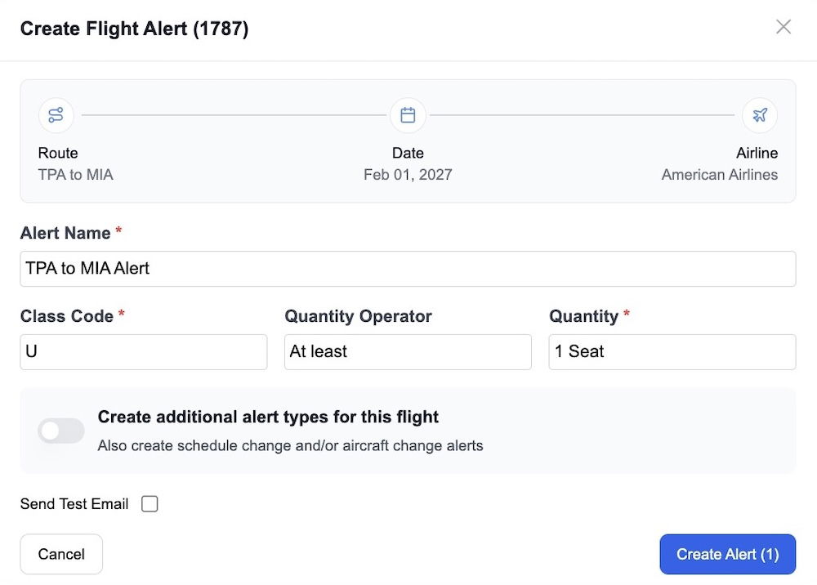Open the Quantity '1 Seat' dropdown
Image resolution: width=817 pixels, height=585 pixels.
672,352
